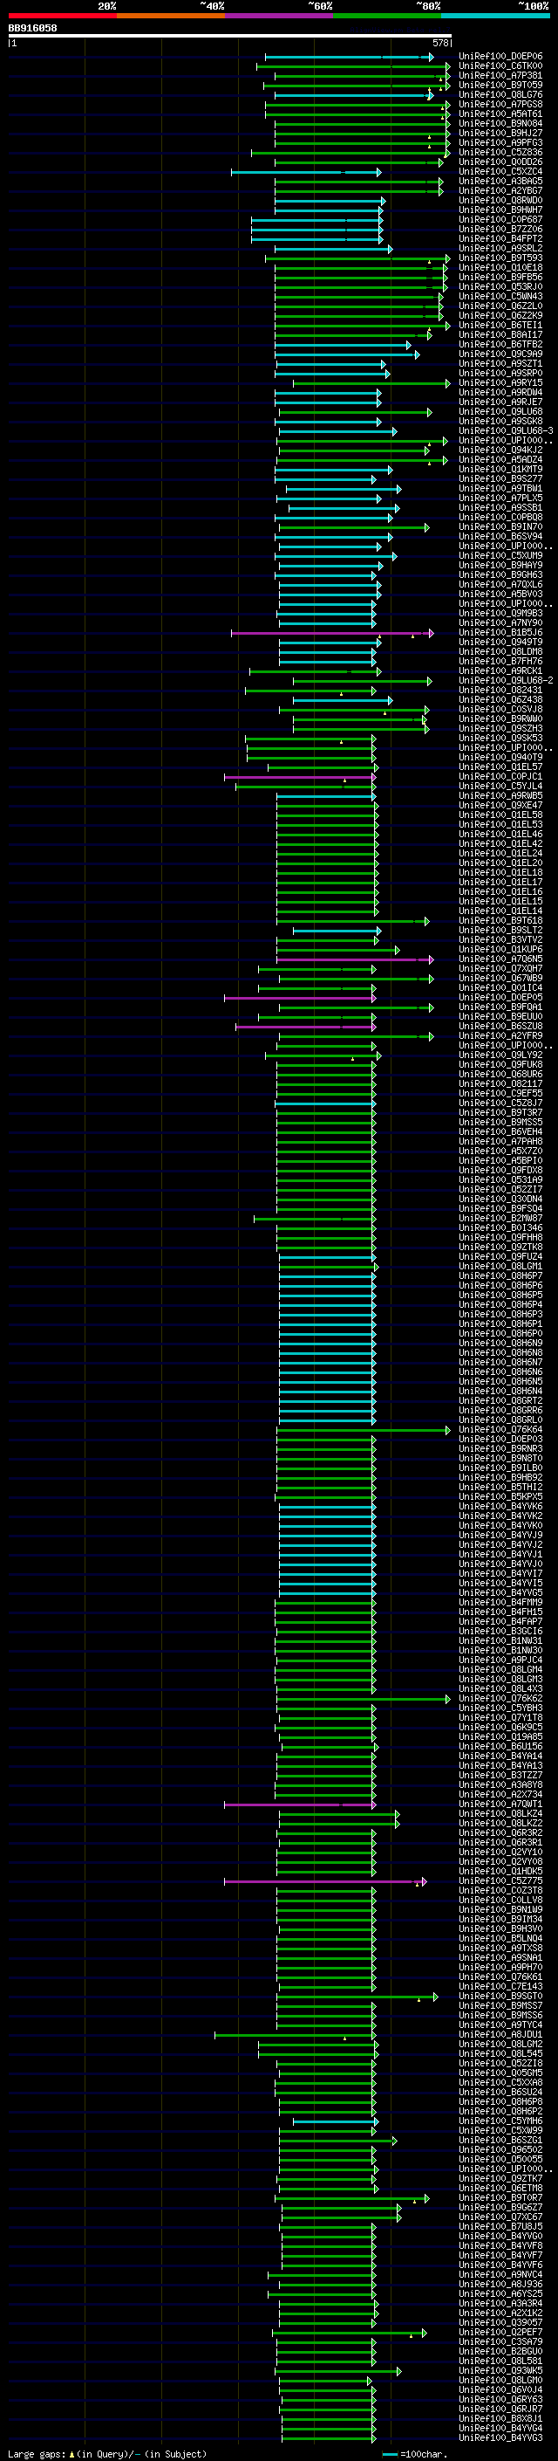Select label UniRef100_O82431

point(500,690)
